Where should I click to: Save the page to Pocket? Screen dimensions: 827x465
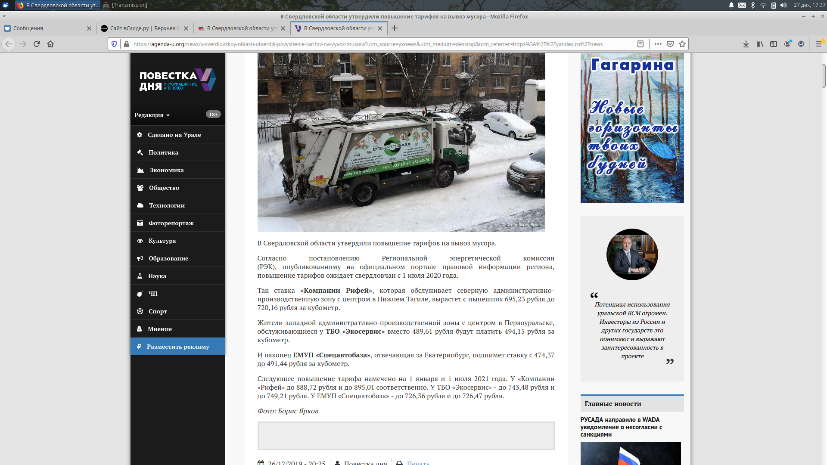(670, 44)
